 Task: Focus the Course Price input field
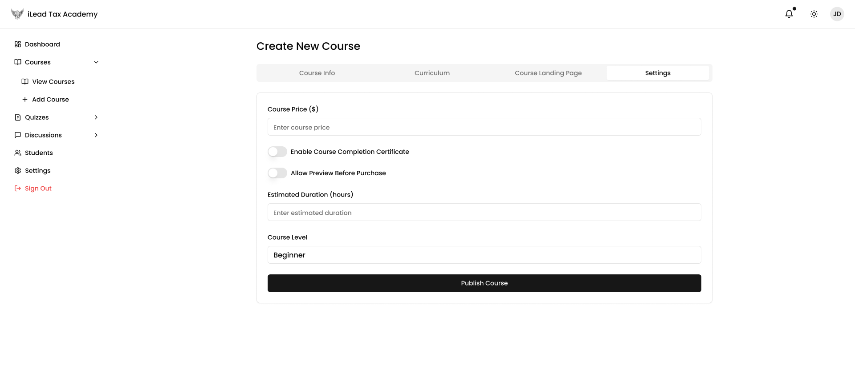pyautogui.click(x=484, y=127)
